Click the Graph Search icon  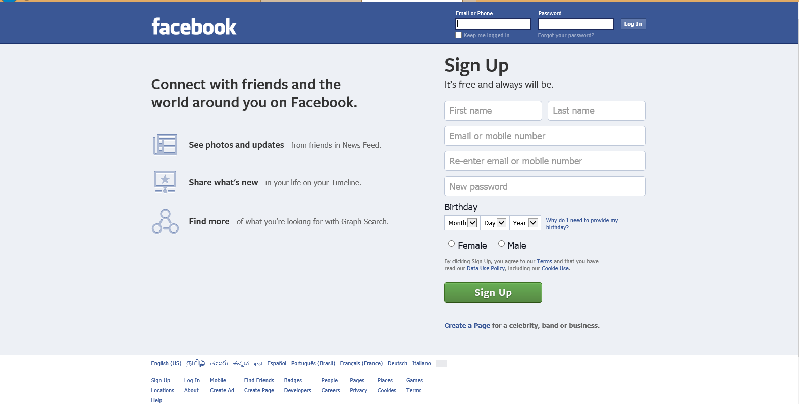pos(165,221)
